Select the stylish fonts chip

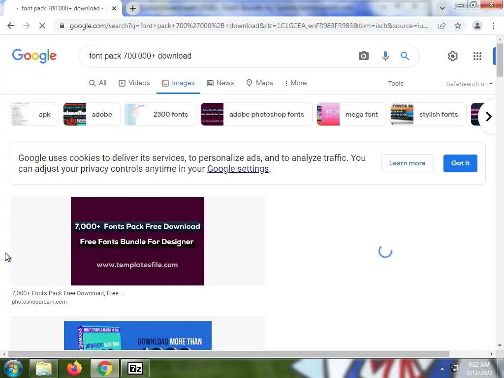tap(428, 114)
